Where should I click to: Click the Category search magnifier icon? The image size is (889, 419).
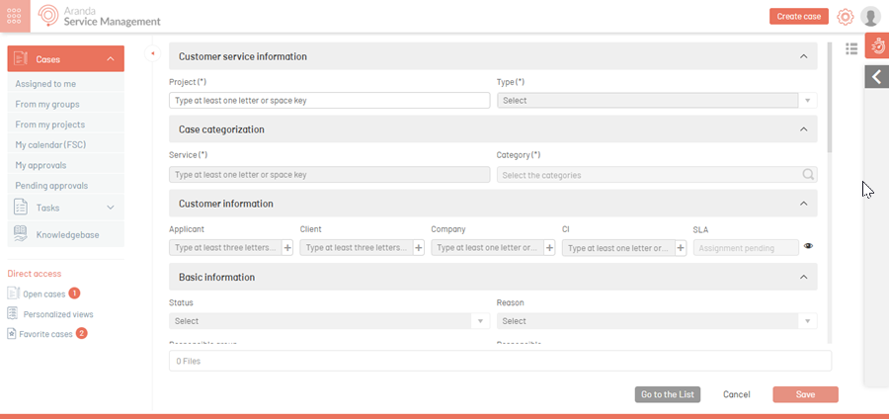tap(808, 175)
